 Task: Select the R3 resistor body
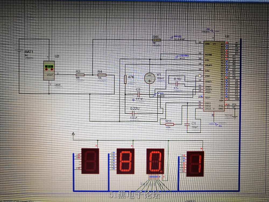[x=80, y=75]
